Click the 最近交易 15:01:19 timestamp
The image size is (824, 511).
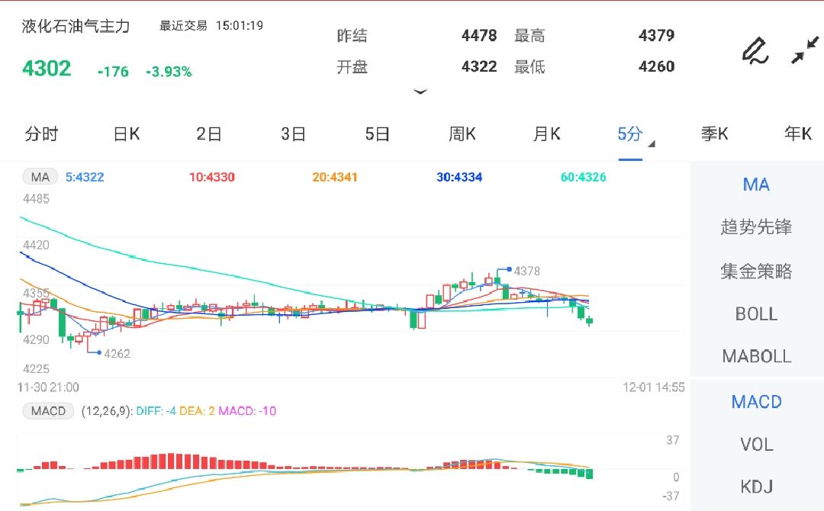click(x=211, y=25)
